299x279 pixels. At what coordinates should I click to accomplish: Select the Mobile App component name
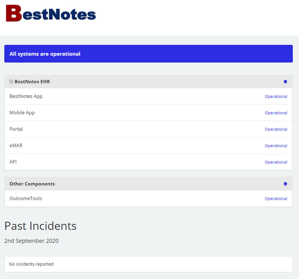pyautogui.click(x=22, y=113)
